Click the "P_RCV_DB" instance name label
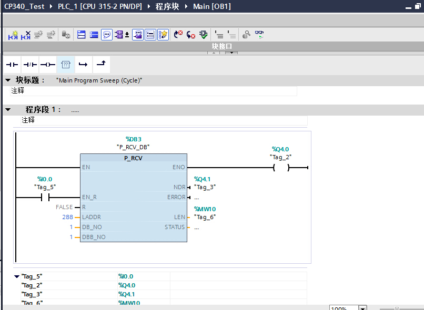Viewport: 424px width, 310px height. coord(133,147)
